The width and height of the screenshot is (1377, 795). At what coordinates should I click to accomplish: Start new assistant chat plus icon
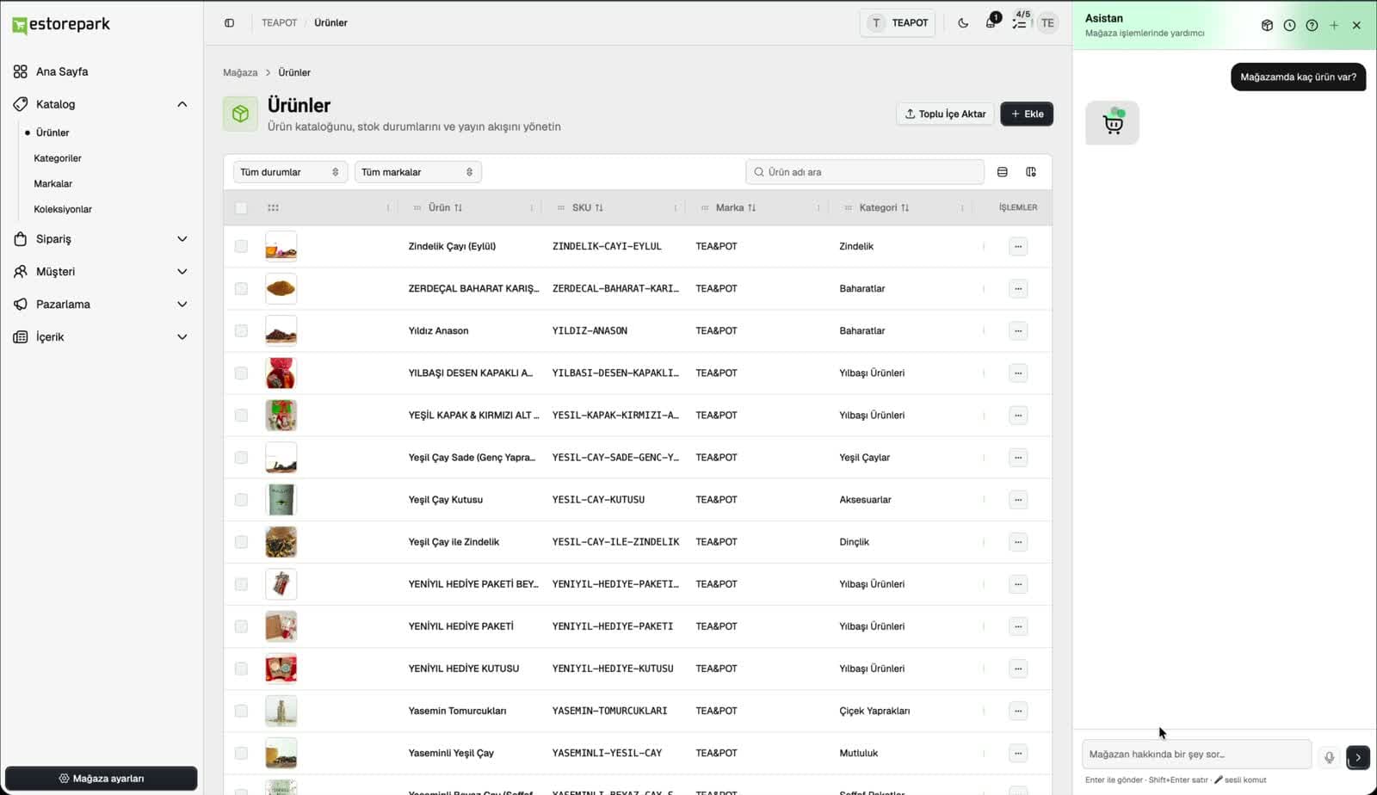(1334, 25)
